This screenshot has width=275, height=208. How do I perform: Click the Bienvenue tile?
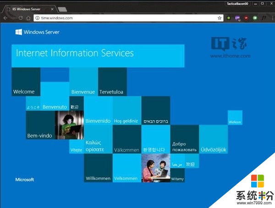coord(84,82)
